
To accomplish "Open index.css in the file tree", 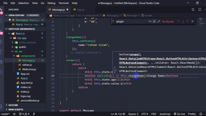I will [x=26, y=87].
